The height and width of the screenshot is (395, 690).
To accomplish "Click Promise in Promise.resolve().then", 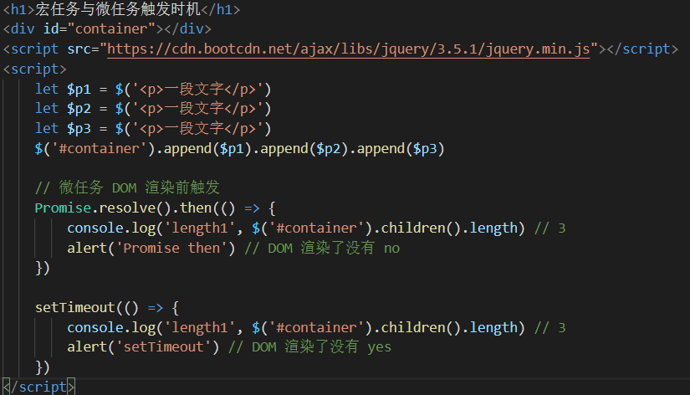I will 63,208.
